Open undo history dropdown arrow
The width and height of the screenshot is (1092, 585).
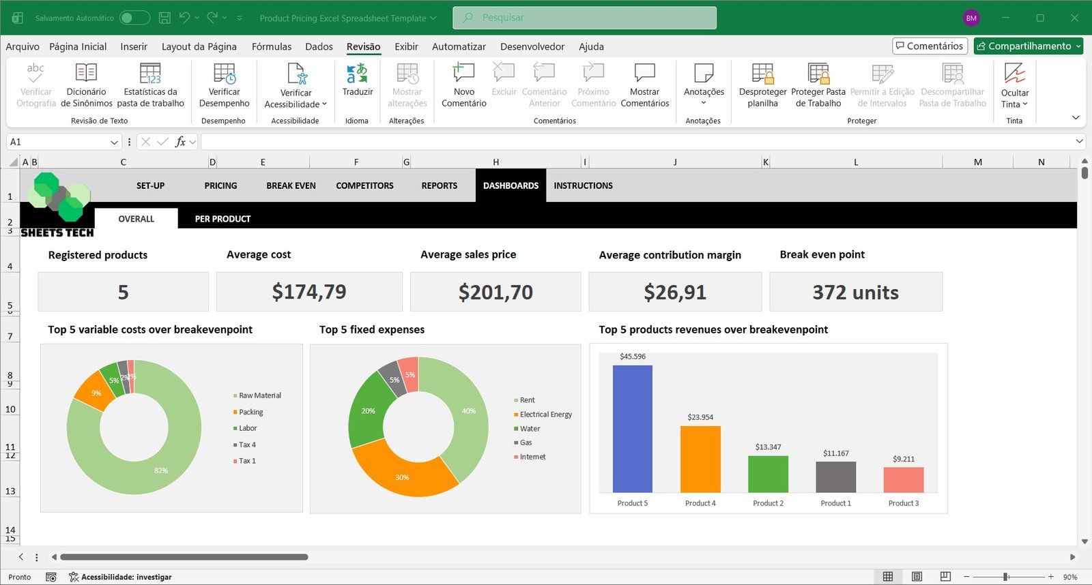[x=197, y=18]
